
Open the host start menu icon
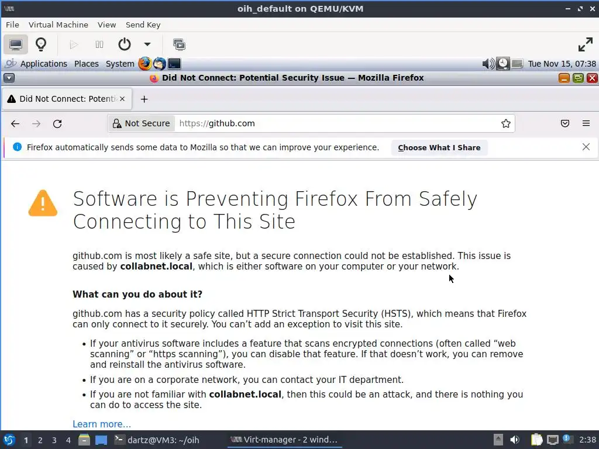click(x=9, y=440)
